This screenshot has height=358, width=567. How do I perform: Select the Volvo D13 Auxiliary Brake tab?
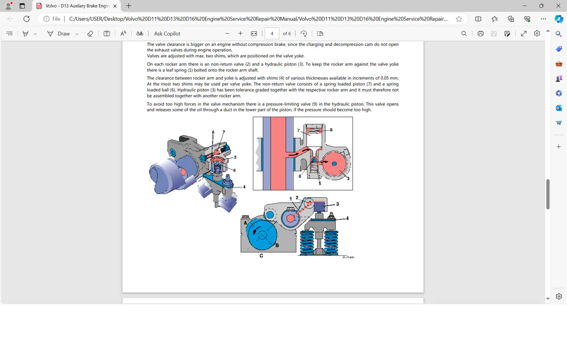76,6
